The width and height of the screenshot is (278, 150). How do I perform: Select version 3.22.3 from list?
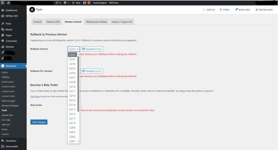[72, 68]
